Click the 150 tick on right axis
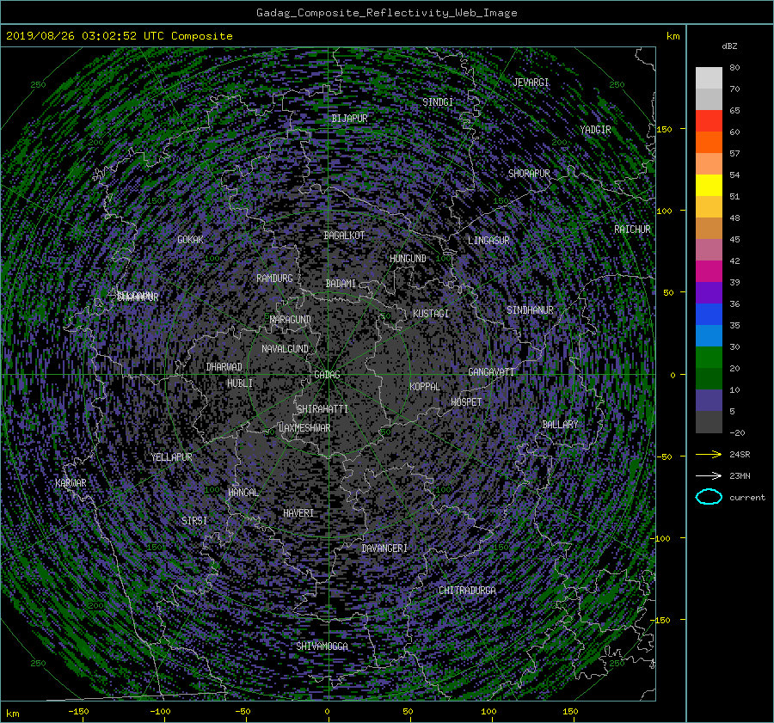This screenshot has width=774, height=723. (x=664, y=129)
